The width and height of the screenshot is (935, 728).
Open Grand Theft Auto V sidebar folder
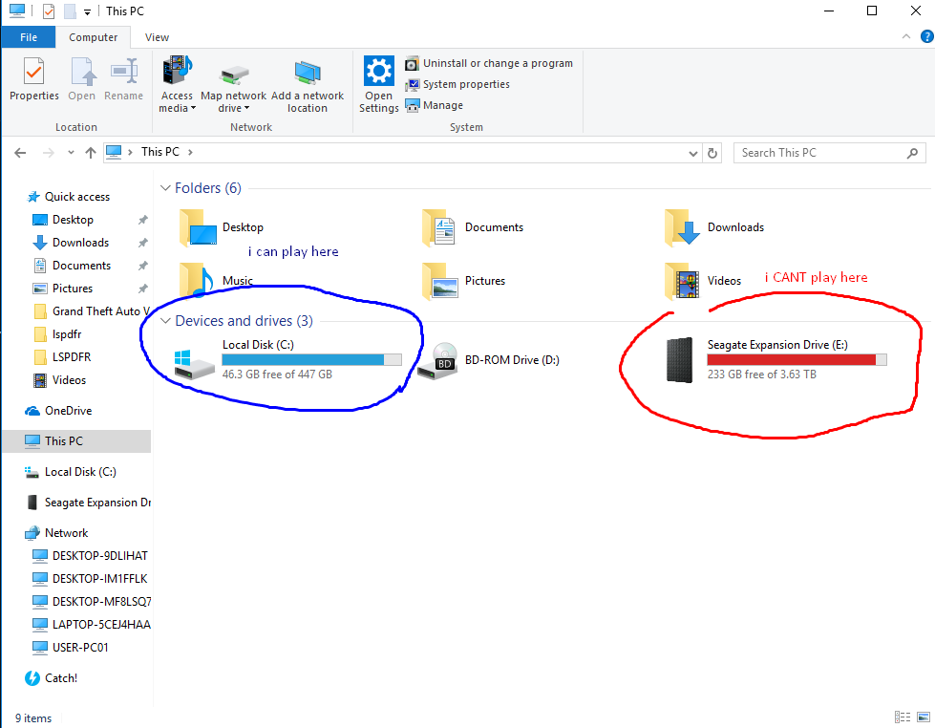coord(92,311)
